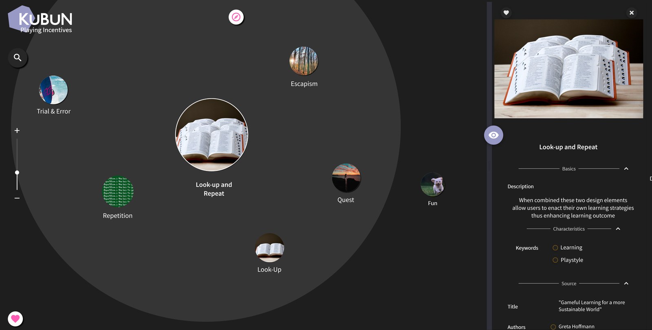The width and height of the screenshot is (652, 330).
Task: Select the Escapism node
Action: pos(304,61)
